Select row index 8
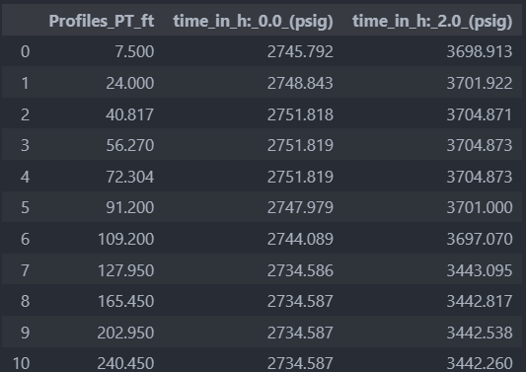Viewport: 526px width, 372px height. [25, 301]
